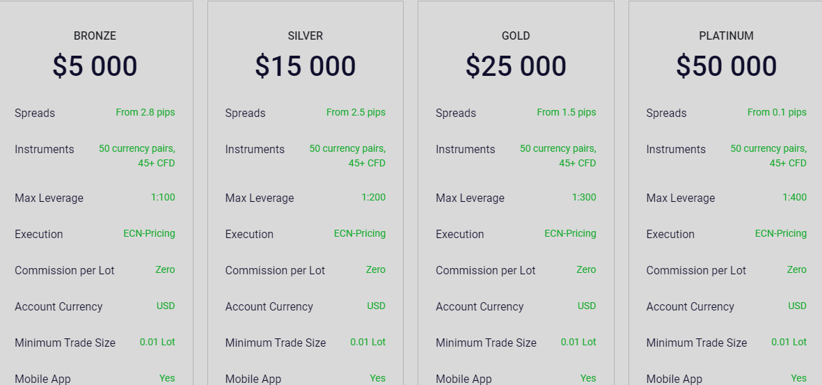Click the $5 000 Bronze price

coord(95,66)
